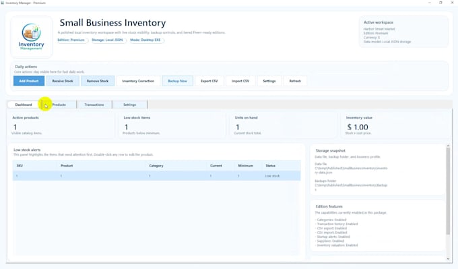This screenshot has height=269, width=458.
Task: Click the Low stock status cell
Action: [272, 176]
